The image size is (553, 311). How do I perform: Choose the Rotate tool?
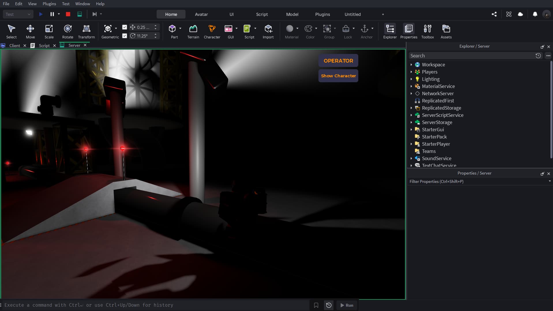pos(68,31)
